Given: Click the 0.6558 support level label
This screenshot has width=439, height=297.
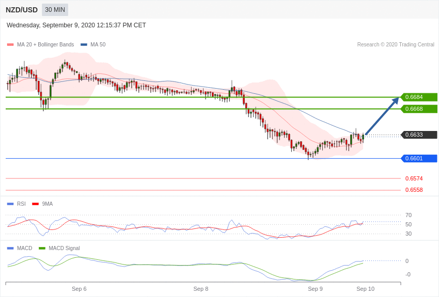Looking at the screenshot, I should click(414, 190).
